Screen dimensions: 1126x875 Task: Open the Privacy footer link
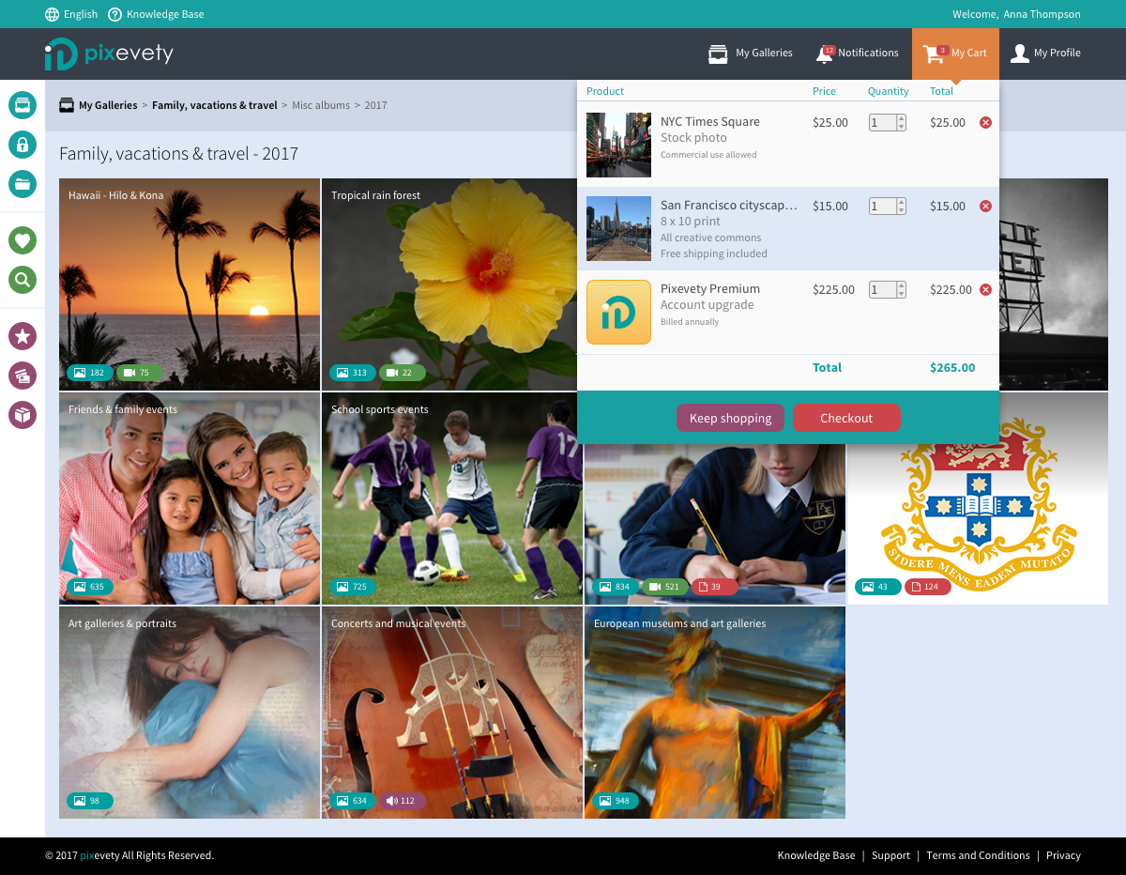click(1063, 855)
